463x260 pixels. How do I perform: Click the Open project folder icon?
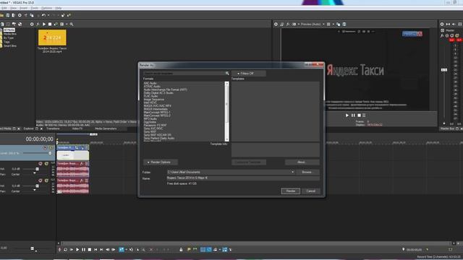pos(1,15)
